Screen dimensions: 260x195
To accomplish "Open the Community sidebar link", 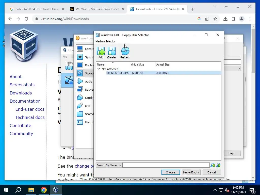I will click(21, 134).
